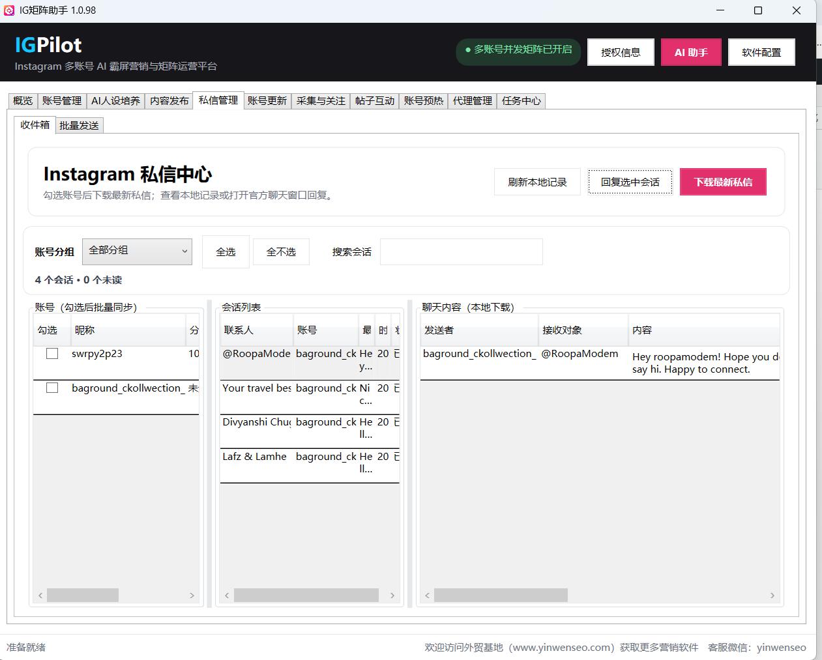Click left arrow of accounts list scrollbar
This screenshot has width=822, height=660.
point(40,595)
